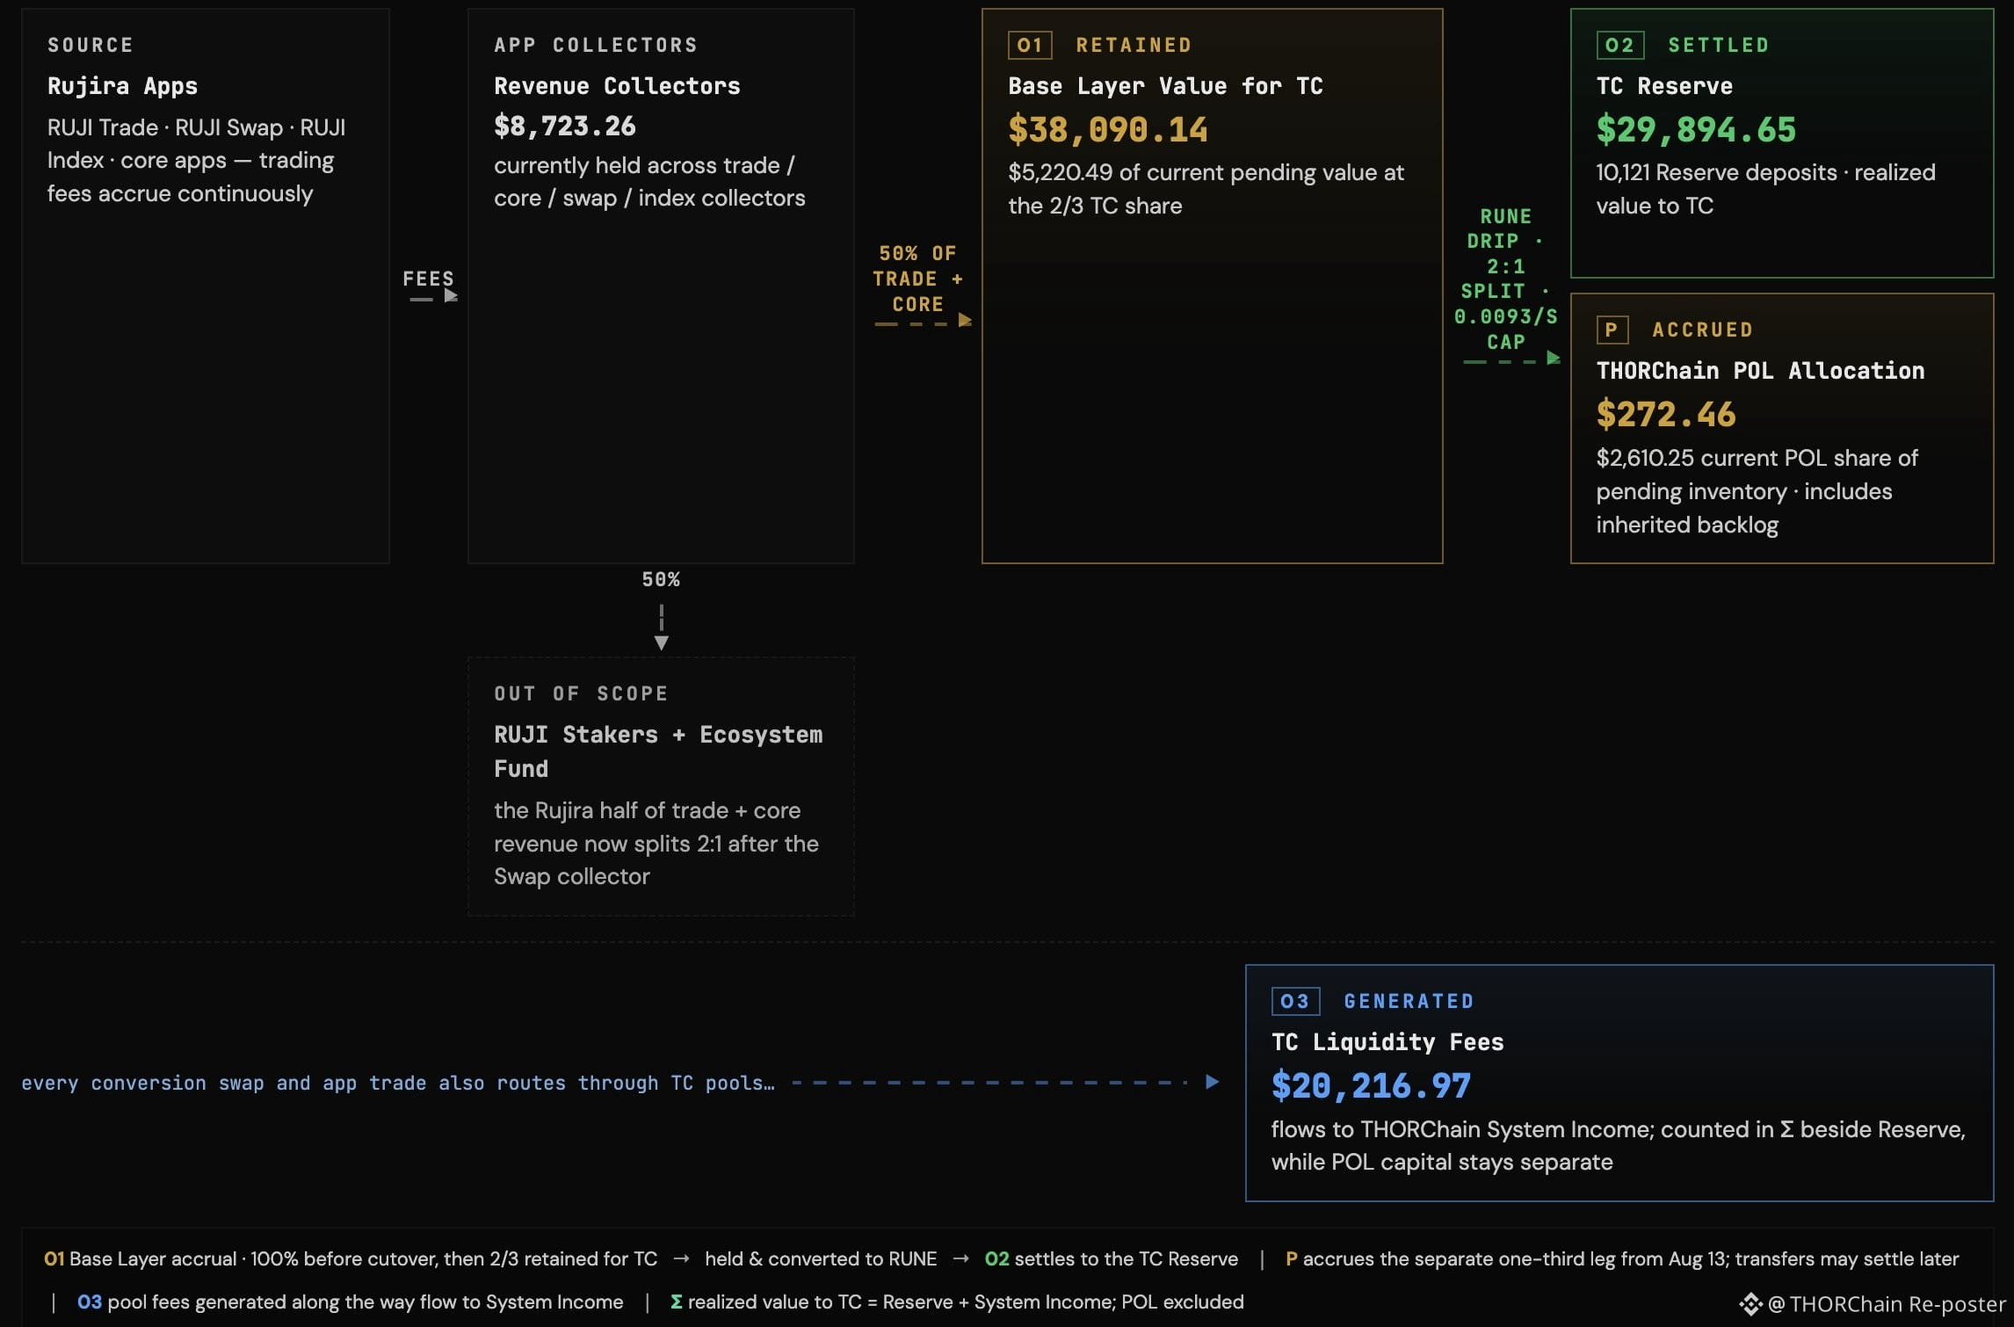2014x1327 pixels.
Task: Click the "$5,220.49 of current pending value" note
Action: 1206,189
